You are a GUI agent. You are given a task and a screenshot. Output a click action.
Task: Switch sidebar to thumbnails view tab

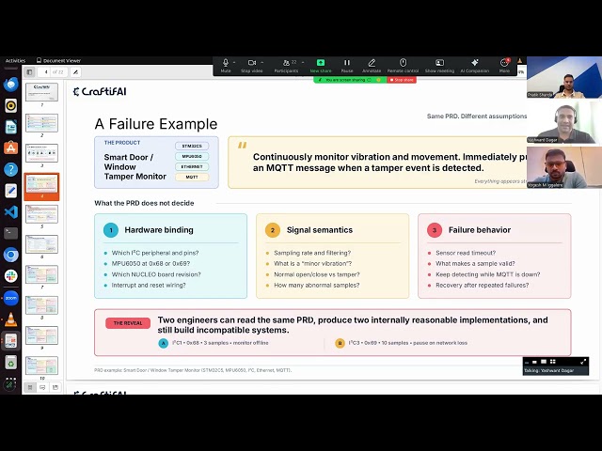tap(29, 387)
